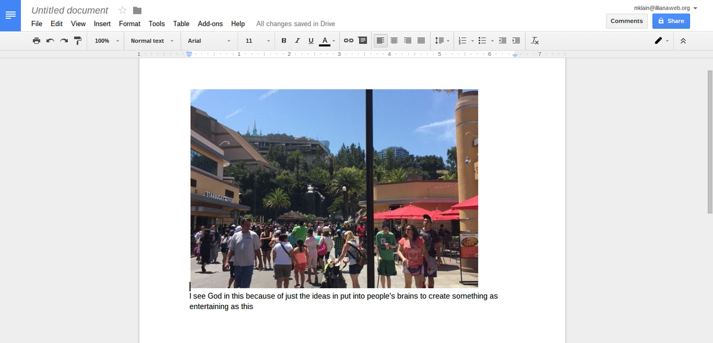The image size is (713, 343).
Task: Move document using the folder icon
Action: coord(137,10)
